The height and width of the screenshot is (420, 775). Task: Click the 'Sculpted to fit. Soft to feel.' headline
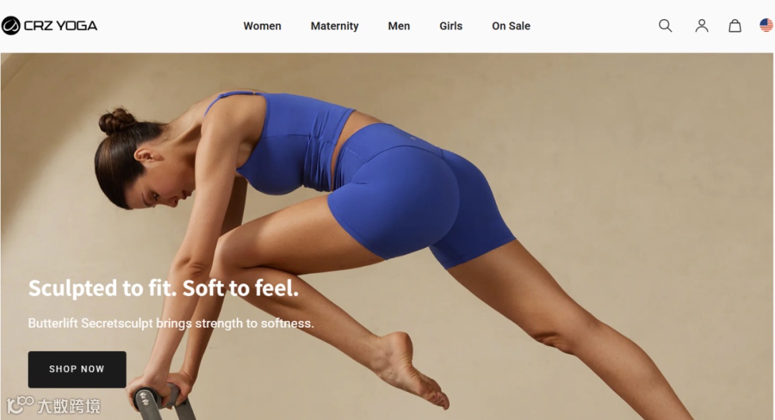point(164,288)
